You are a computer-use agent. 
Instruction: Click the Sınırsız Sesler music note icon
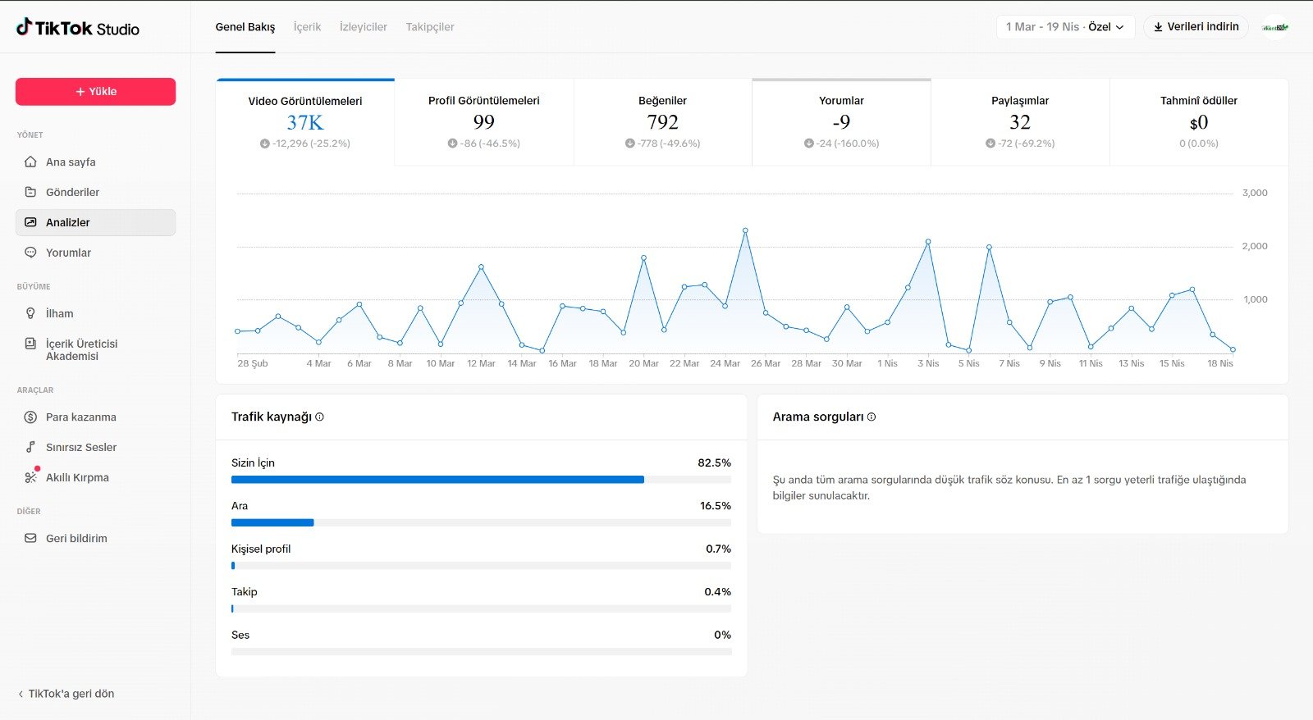pos(30,447)
